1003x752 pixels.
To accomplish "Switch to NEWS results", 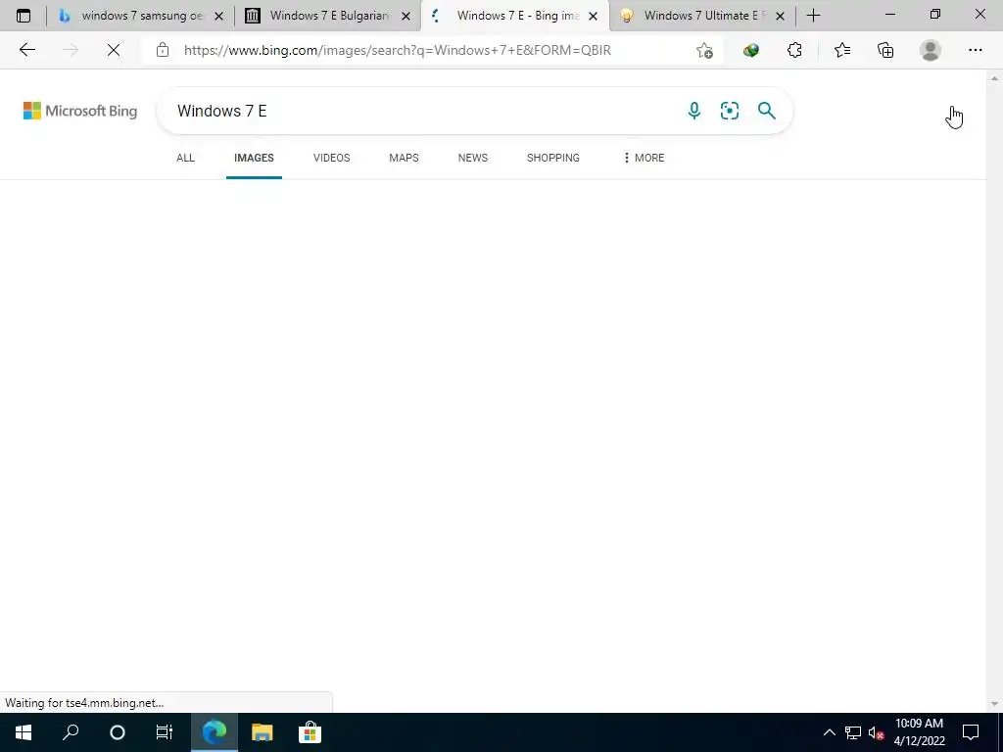I will click(473, 158).
